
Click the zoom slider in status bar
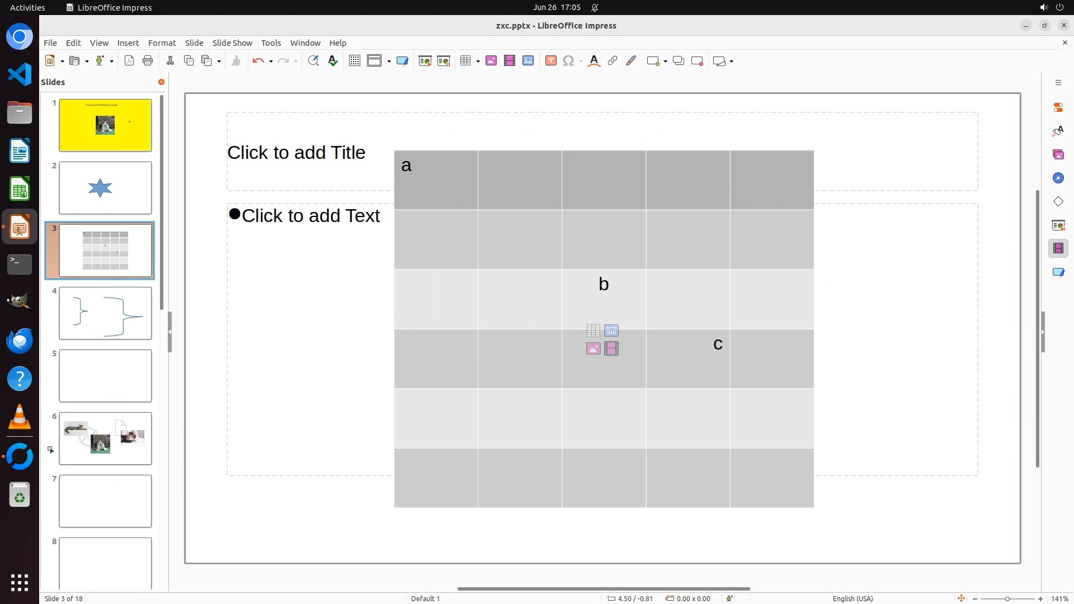[x=1007, y=598]
